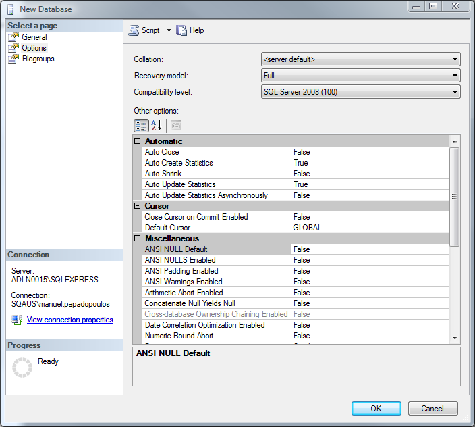Select the Filegroups page icon
This screenshot has width=475, height=427.
coord(13,59)
